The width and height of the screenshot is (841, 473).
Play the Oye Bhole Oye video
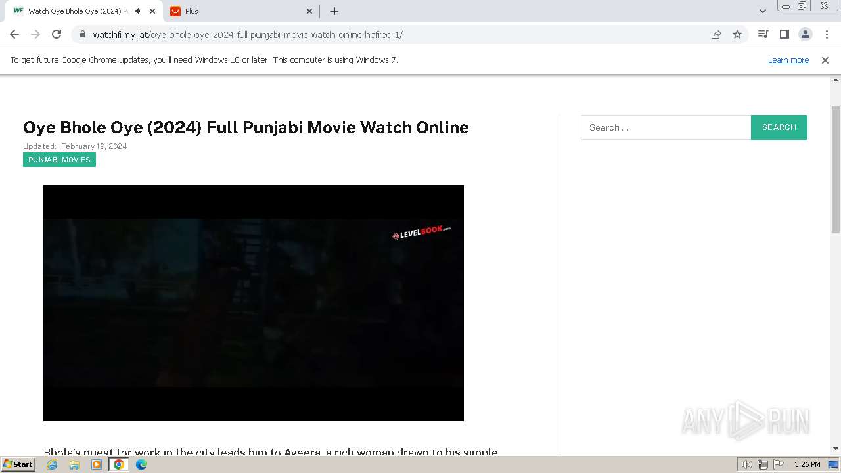point(254,303)
